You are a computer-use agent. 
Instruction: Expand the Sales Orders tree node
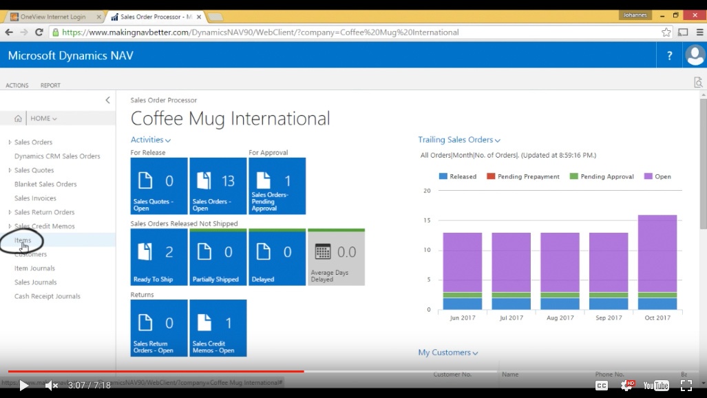point(10,142)
